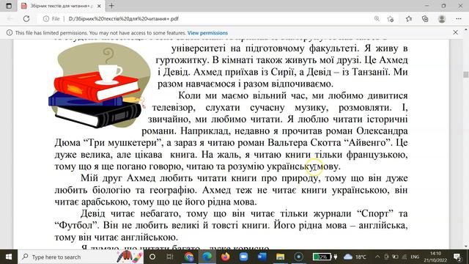Click the scrollbar down arrow
This screenshot has width=469, height=264.
(466, 246)
